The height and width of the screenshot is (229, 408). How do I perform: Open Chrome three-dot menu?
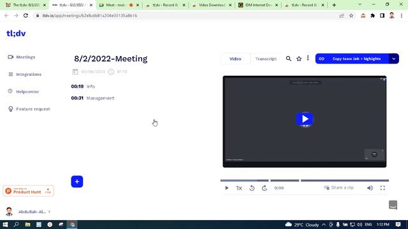pyautogui.click(x=402, y=15)
